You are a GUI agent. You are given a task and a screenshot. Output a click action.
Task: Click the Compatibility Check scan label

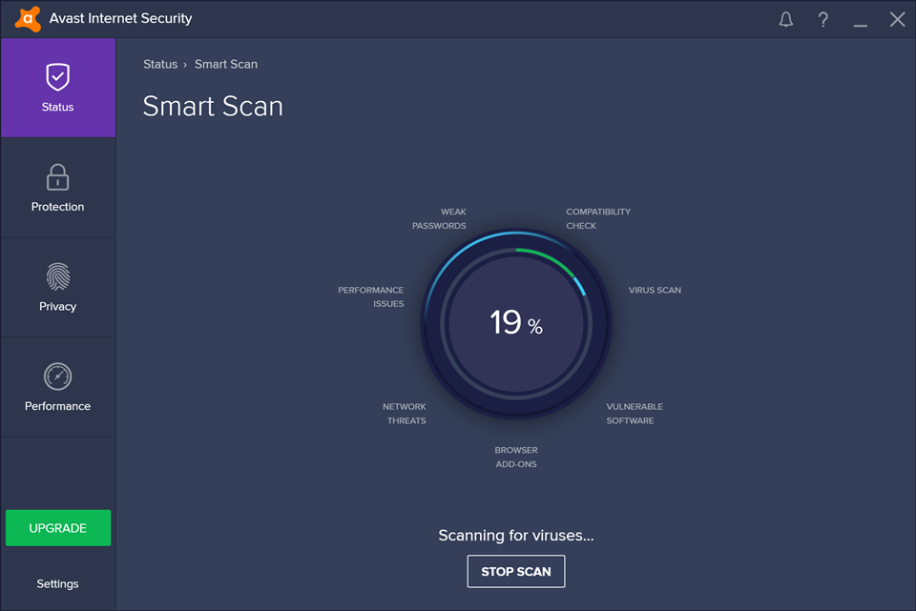click(x=598, y=218)
